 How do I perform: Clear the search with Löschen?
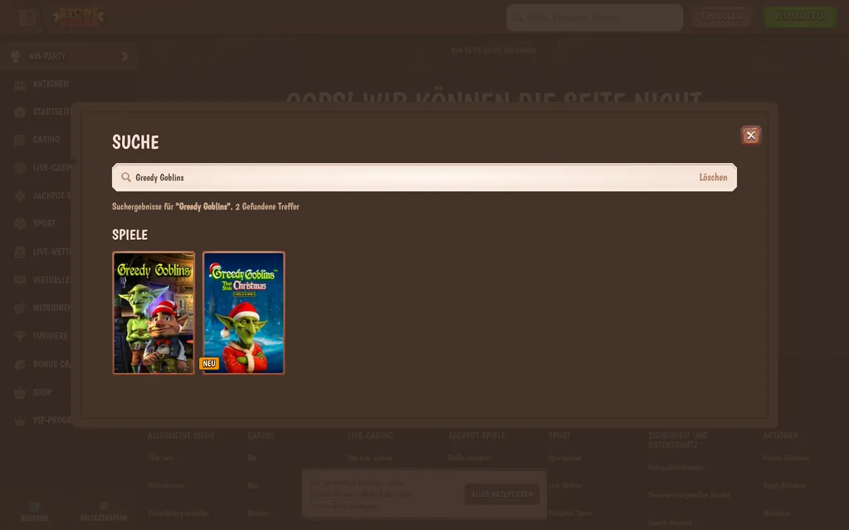click(x=713, y=178)
